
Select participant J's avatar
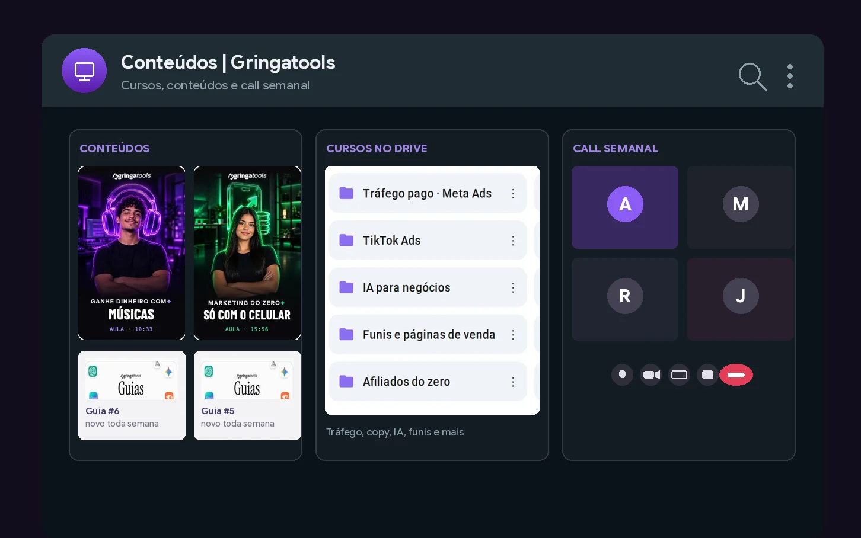coord(741,296)
